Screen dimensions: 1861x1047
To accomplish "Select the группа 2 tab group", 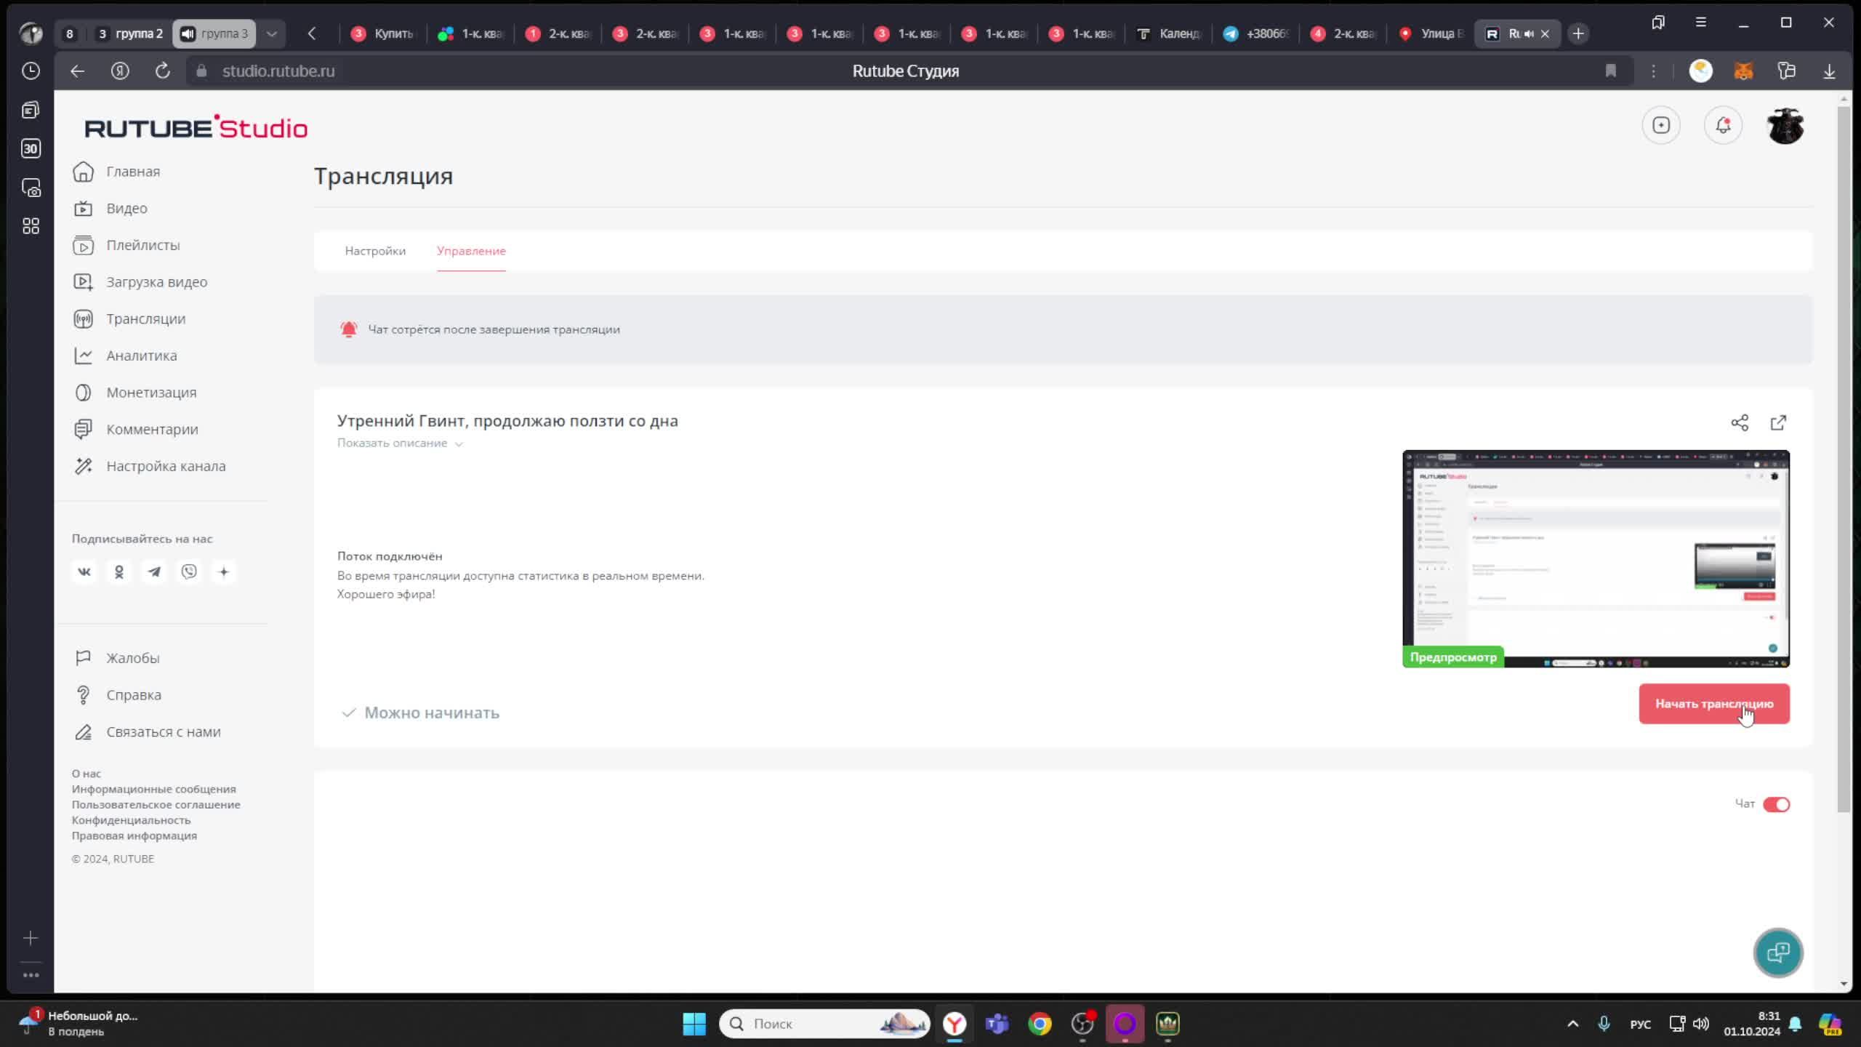I will pos(131,33).
